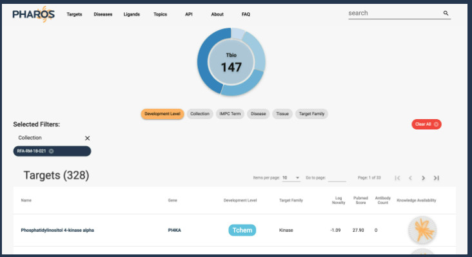Go to first page of targets
The image size is (472, 257).
point(397,178)
